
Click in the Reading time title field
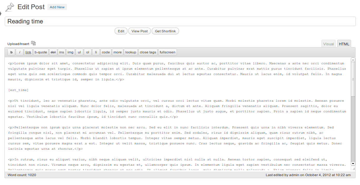pos(180,21)
